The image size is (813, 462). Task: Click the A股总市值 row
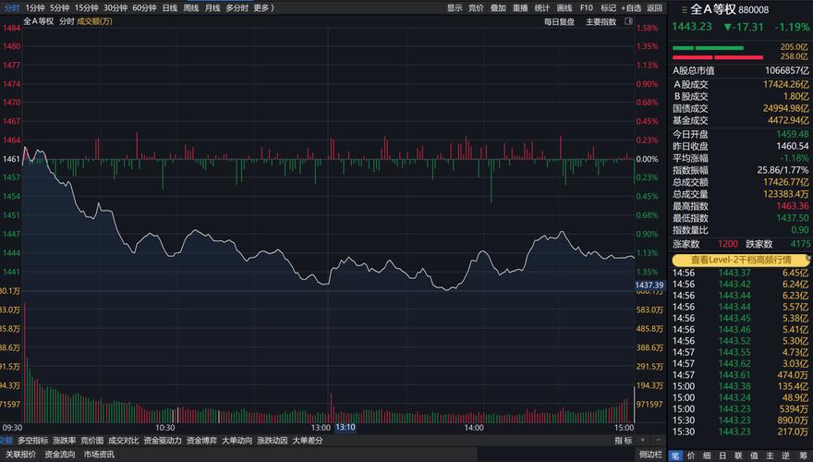point(740,70)
